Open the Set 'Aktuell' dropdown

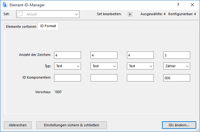(x=47, y=14)
